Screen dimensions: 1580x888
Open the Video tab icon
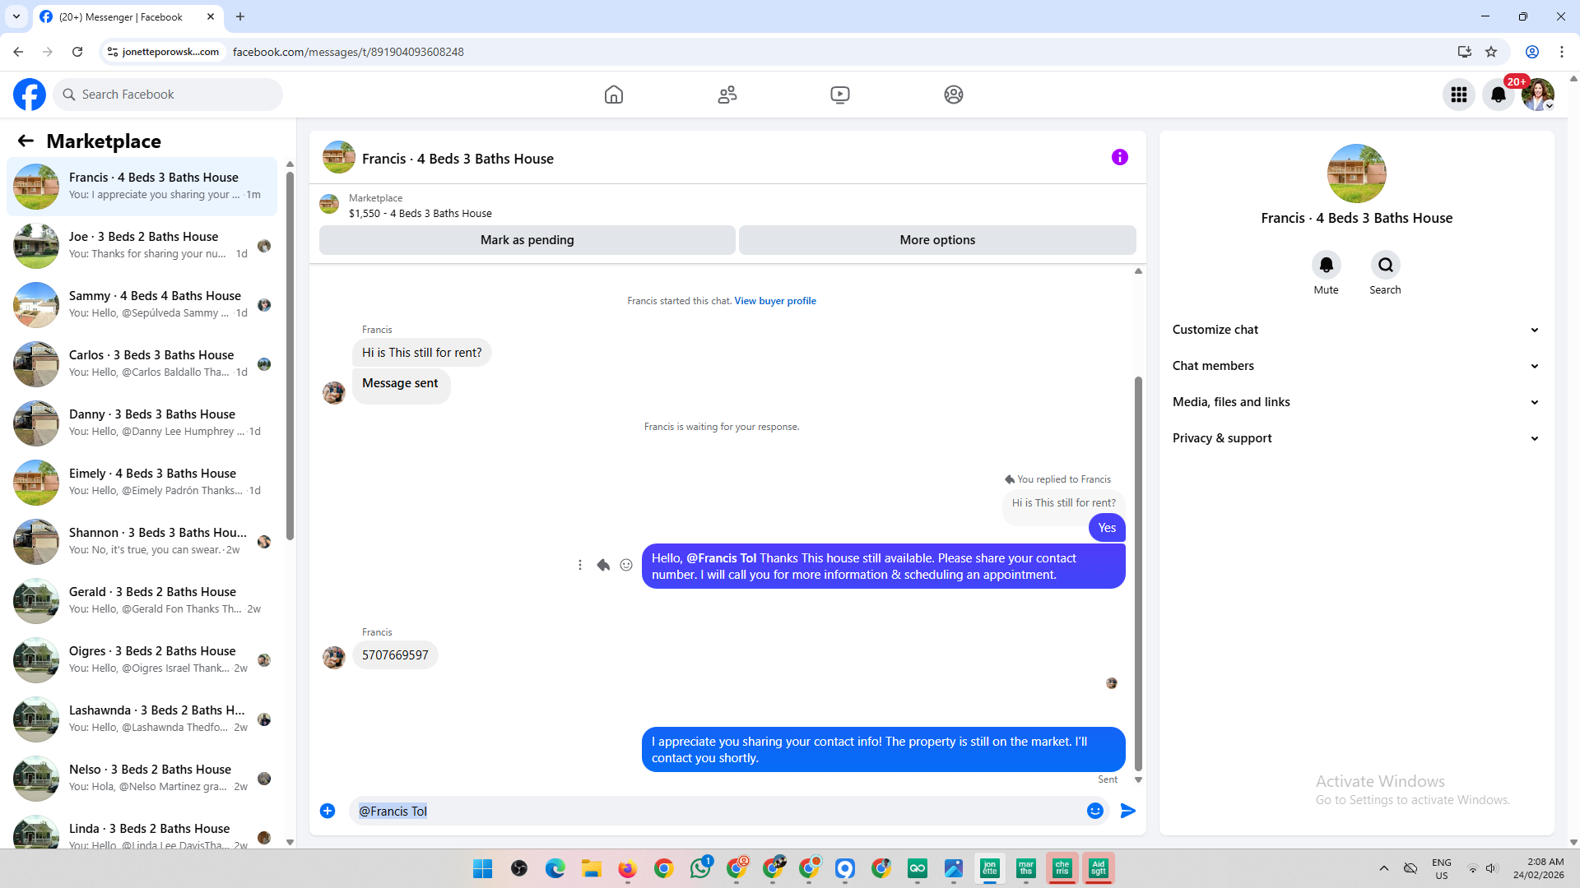[839, 95]
